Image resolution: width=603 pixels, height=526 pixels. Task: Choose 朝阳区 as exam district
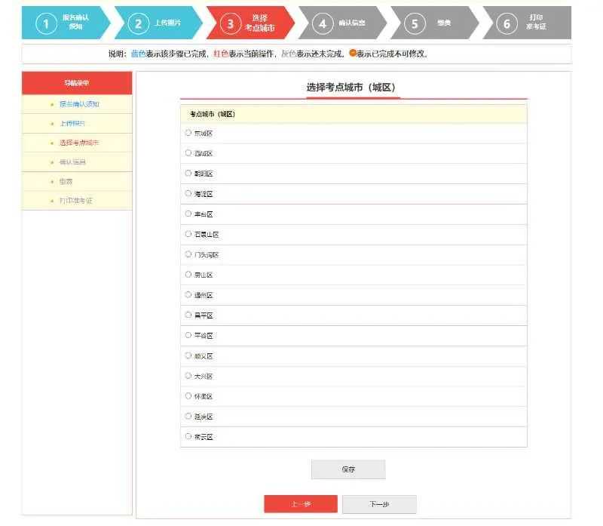[188, 174]
